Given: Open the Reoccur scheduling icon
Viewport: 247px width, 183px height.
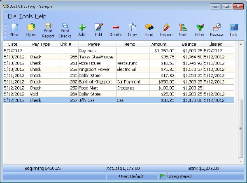Looking at the screenshot, I should (217, 30).
